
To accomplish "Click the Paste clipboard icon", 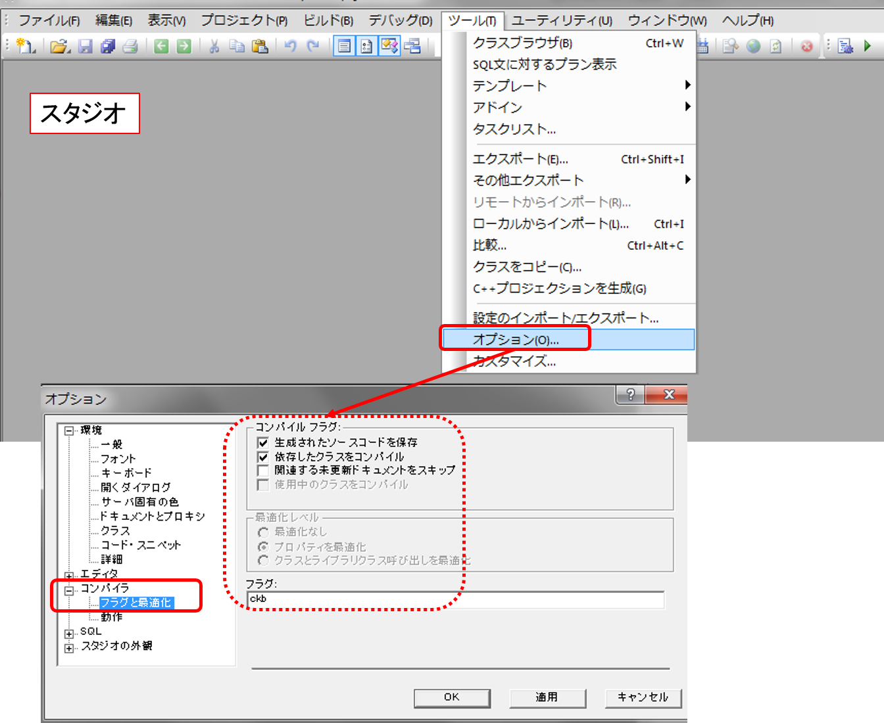I will tap(260, 46).
